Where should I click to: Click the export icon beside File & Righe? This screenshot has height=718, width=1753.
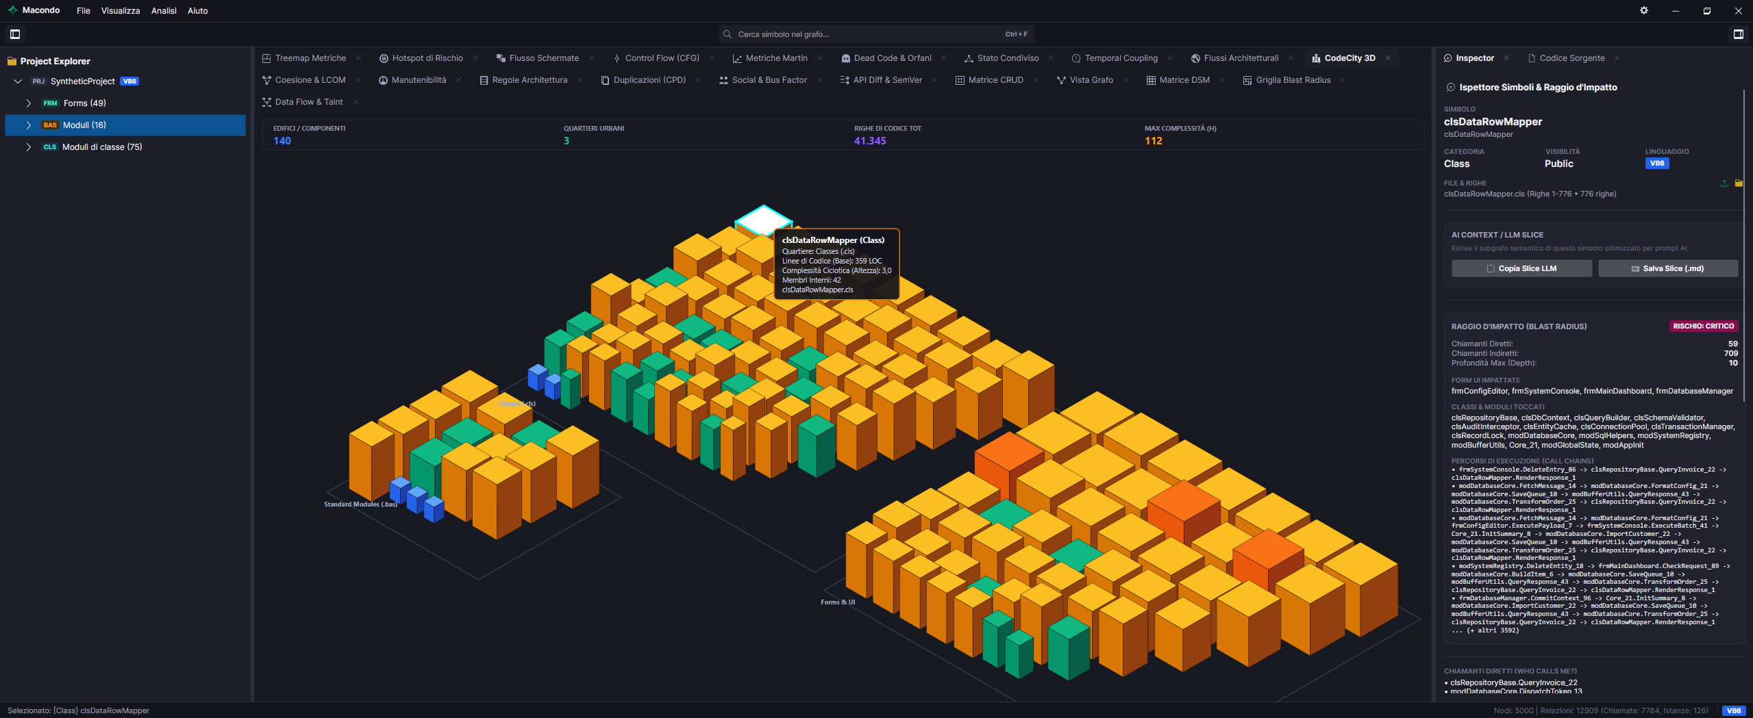[1724, 183]
